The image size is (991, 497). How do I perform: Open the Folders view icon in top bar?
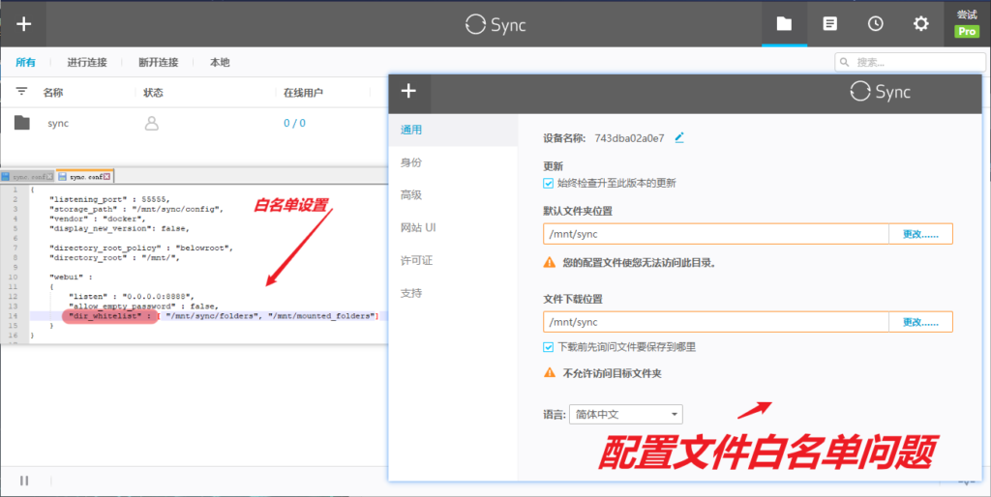point(784,24)
